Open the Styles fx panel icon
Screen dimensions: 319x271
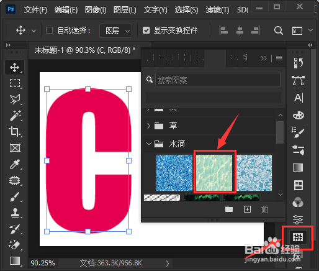297,256
